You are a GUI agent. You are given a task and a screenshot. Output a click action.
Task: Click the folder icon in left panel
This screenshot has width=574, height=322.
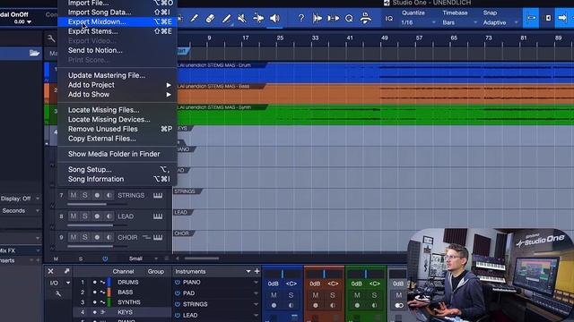click(x=34, y=53)
